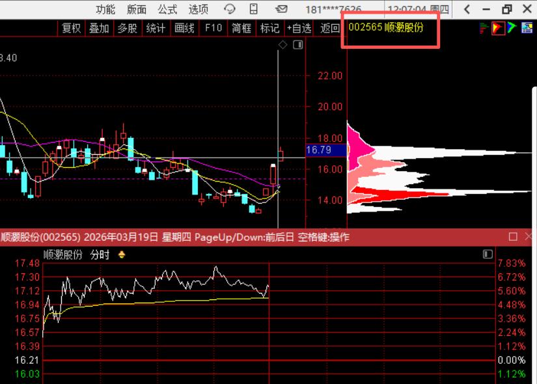Click the 20.00 price axis label
This screenshot has height=384, width=537.
[330, 107]
